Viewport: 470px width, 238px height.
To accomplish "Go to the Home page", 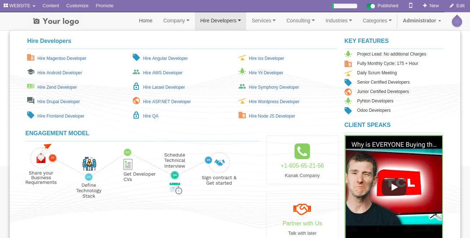I will pyautogui.click(x=146, y=21).
